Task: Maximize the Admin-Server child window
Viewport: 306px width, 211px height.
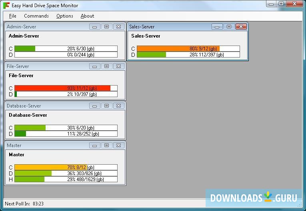Action: [x=106, y=27]
